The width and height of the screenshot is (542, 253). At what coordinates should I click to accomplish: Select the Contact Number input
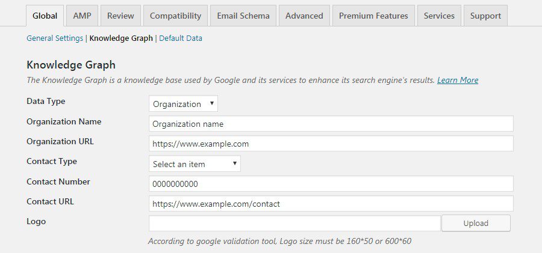(331, 184)
